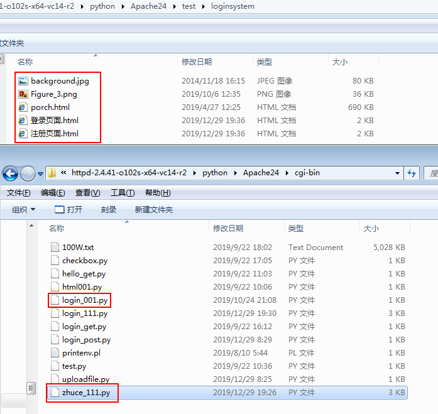
Task: Select the zhuce_111.py file name
Action: pyautogui.click(x=86, y=393)
